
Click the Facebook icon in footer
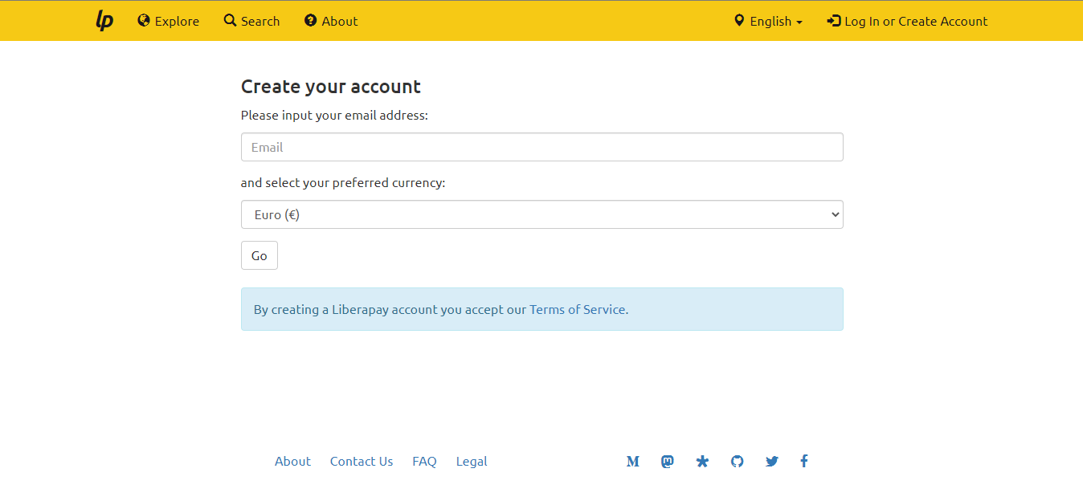click(804, 461)
